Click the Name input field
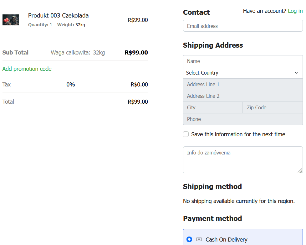 [x=243, y=61]
